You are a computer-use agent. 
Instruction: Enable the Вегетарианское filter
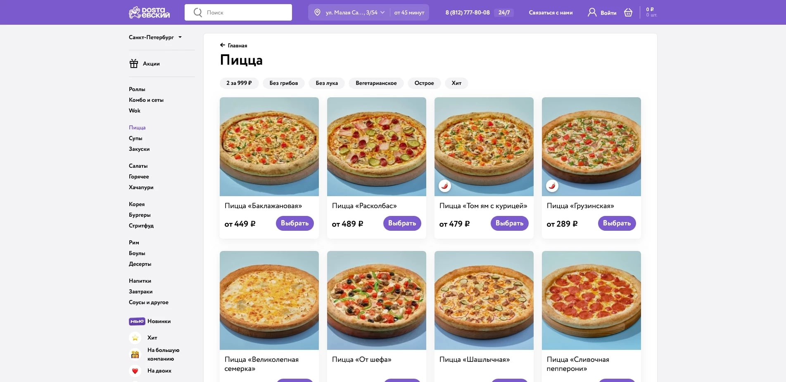pyautogui.click(x=376, y=83)
